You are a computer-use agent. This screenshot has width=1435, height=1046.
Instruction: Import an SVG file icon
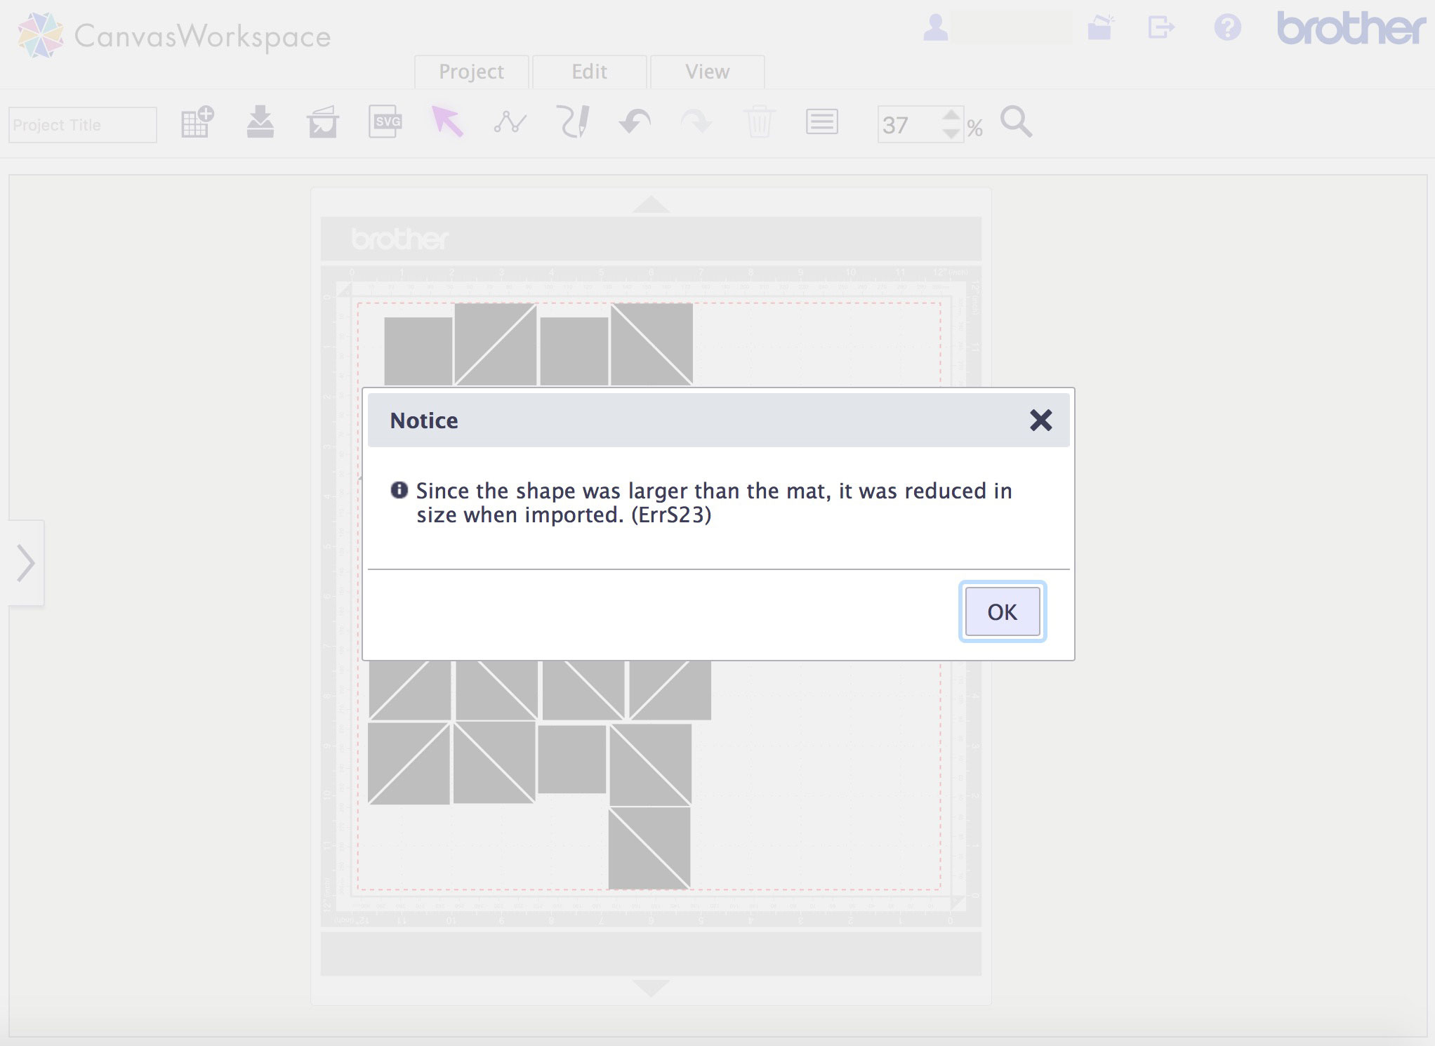coord(385,122)
